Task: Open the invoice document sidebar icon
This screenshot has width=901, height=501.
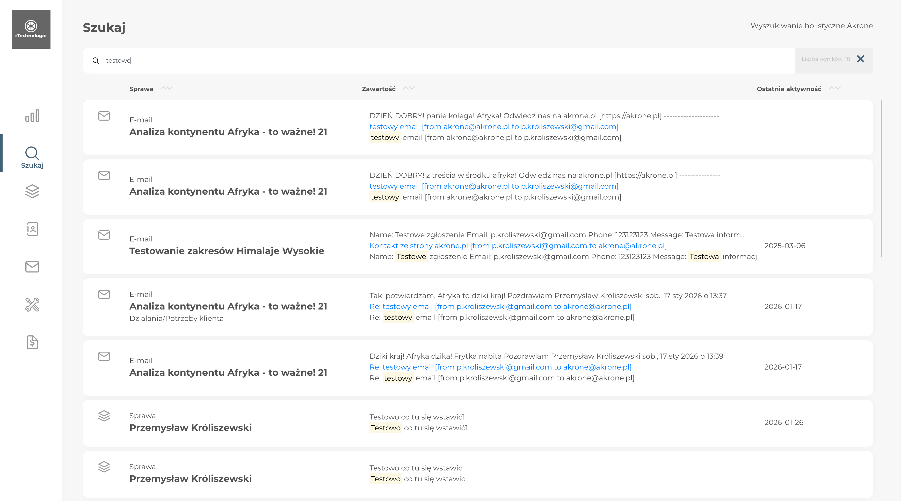Action: [32, 342]
